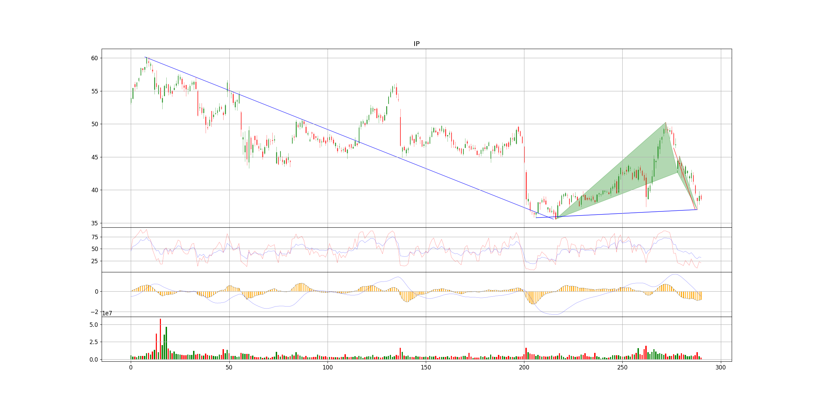813x406 pixels.
Task: Click the chart title "IP"
Action: click(416, 44)
